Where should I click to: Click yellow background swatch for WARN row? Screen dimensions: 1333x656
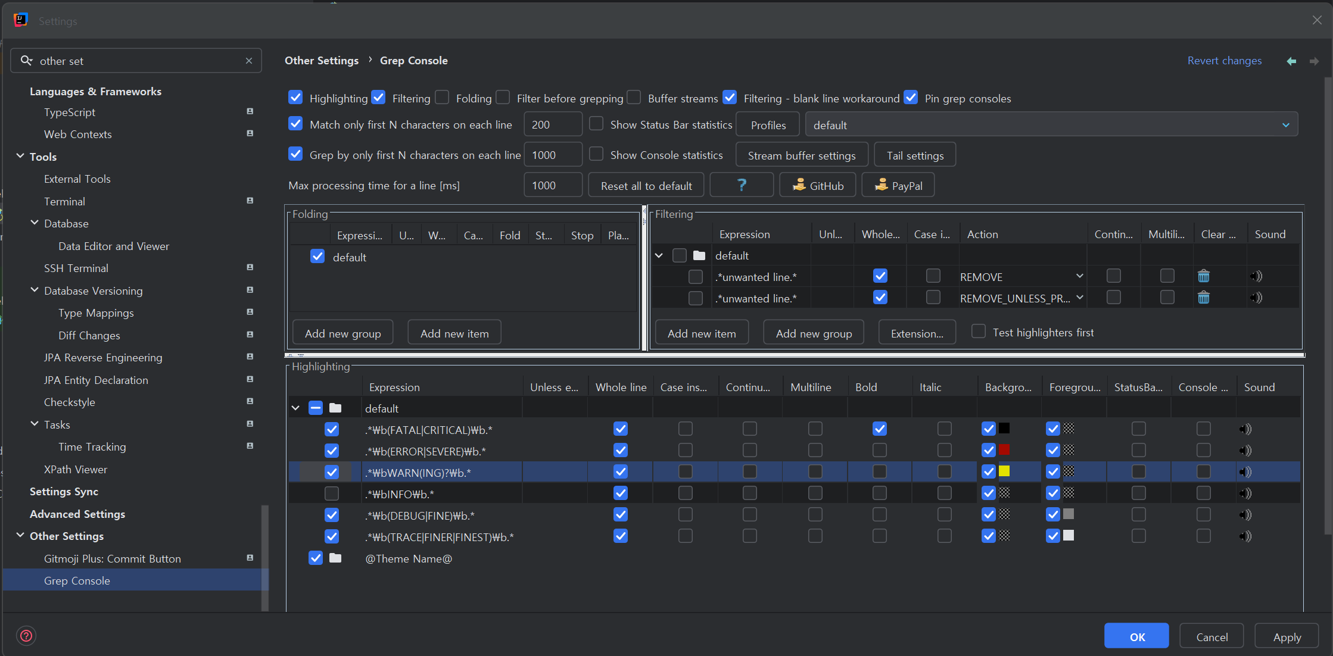coord(1004,471)
